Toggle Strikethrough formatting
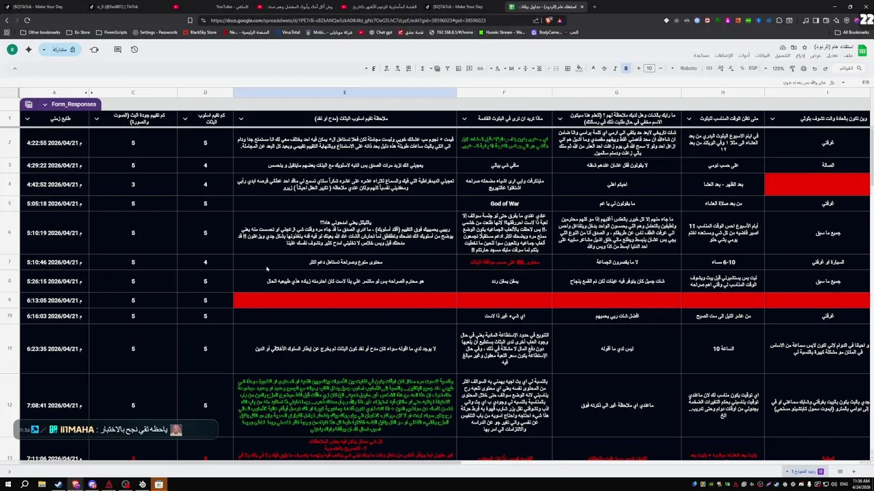 pos(604,68)
